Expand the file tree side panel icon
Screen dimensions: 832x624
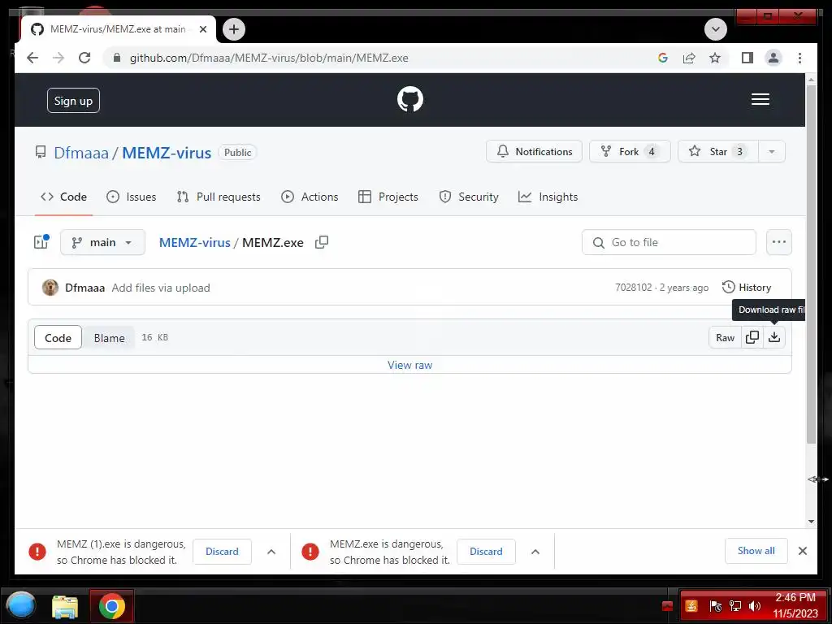(x=41, y=242)
